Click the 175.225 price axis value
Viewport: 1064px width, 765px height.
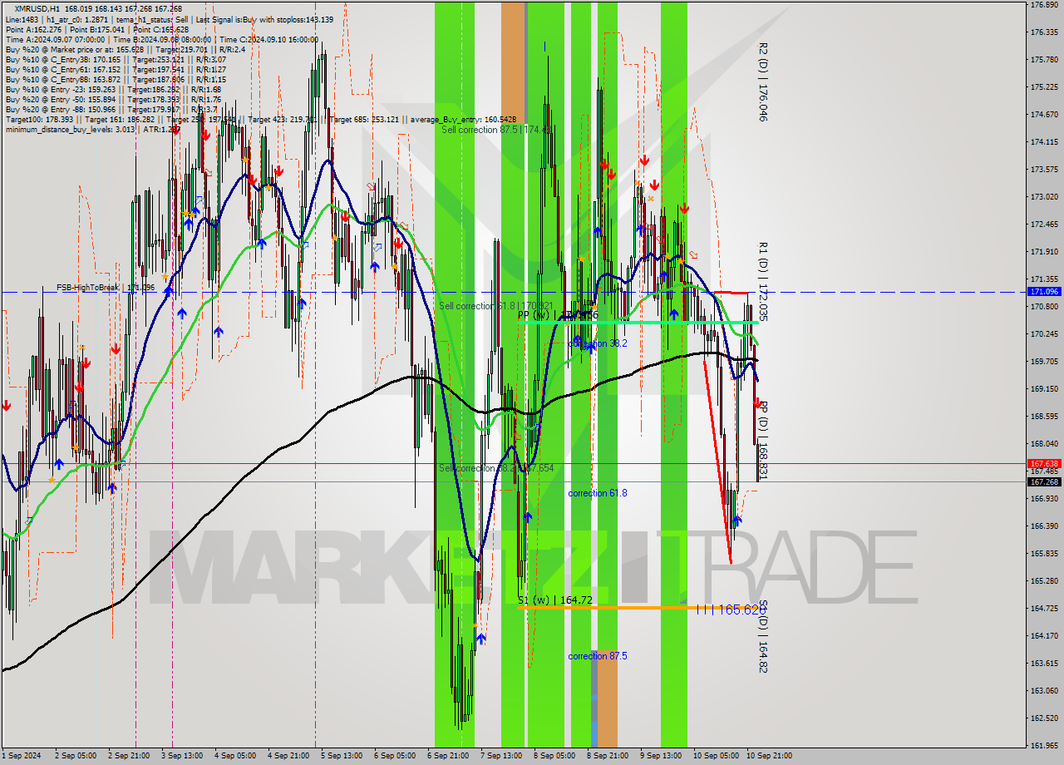point(1043,87)
